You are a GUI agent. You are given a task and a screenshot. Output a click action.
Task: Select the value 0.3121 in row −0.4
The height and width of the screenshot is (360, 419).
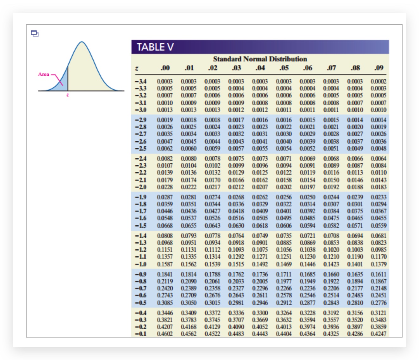click(378, 313)
